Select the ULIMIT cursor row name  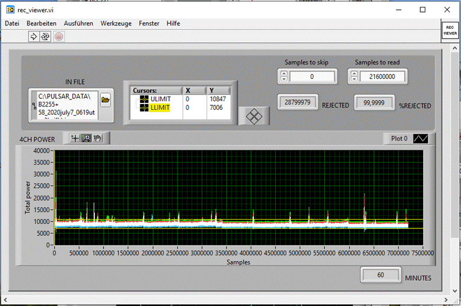click(160, 99)
